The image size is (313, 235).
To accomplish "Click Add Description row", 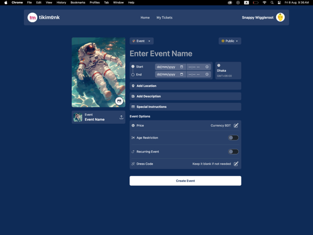I will (185, 96).
